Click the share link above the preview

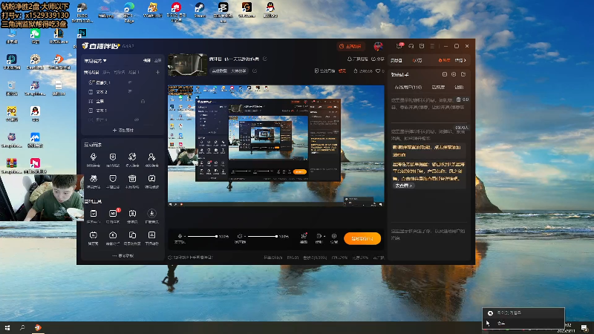tap(378, 59)
